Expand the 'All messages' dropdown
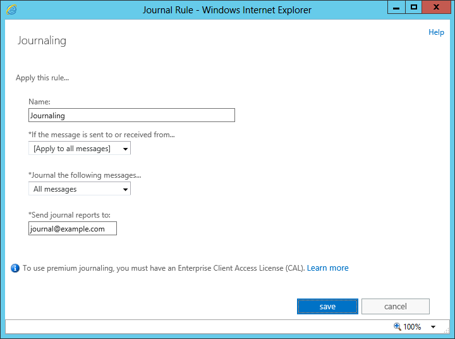The image size is (455, 339). click(80, 188)
